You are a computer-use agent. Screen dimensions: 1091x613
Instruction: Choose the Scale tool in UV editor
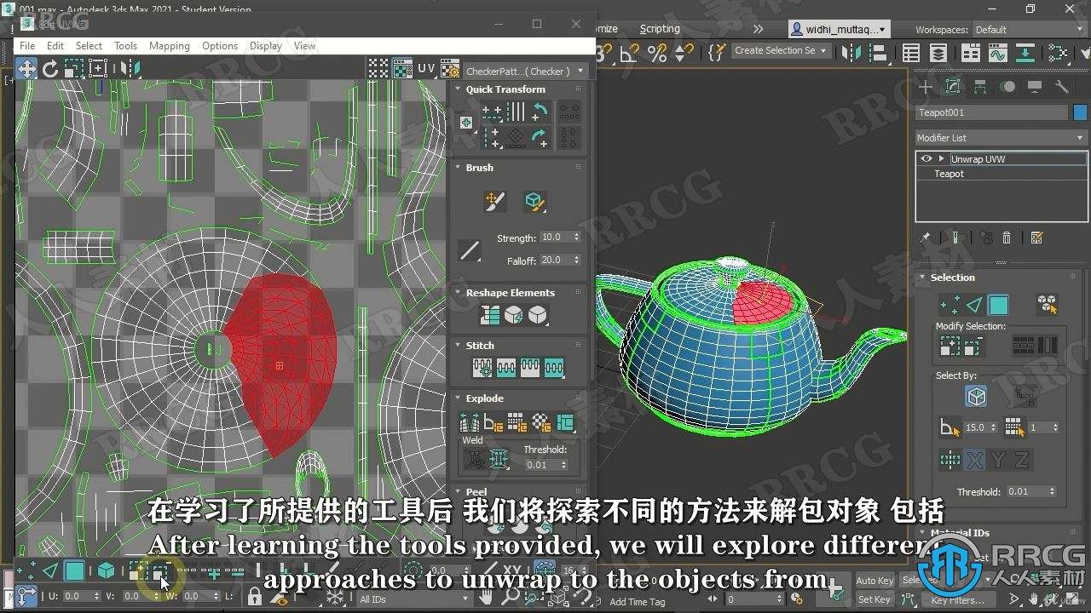click(74, 69)
